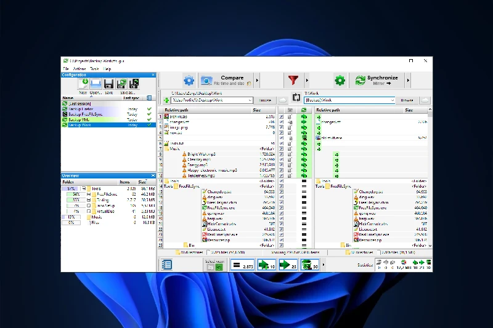Toggle the equal files view filter button
Image resolution: width=493 pixels, height=328 pixels.
point(242,265)
